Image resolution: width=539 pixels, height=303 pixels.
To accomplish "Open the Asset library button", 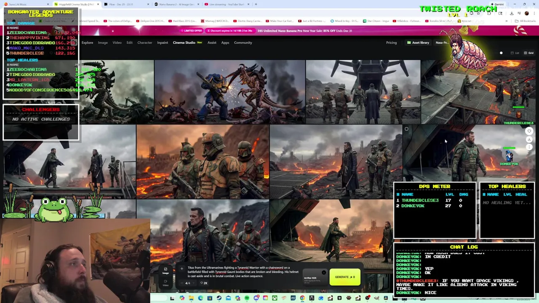I will coord(418,43).
